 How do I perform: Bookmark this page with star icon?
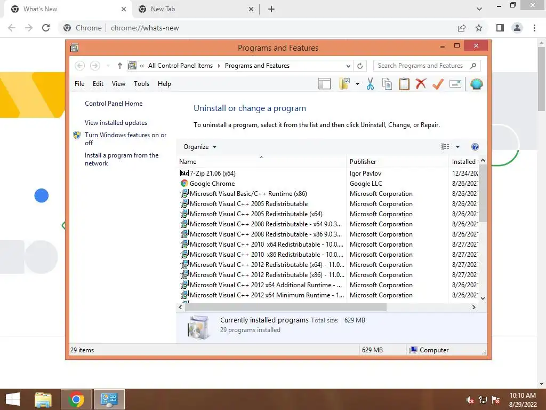pos(479,28)
